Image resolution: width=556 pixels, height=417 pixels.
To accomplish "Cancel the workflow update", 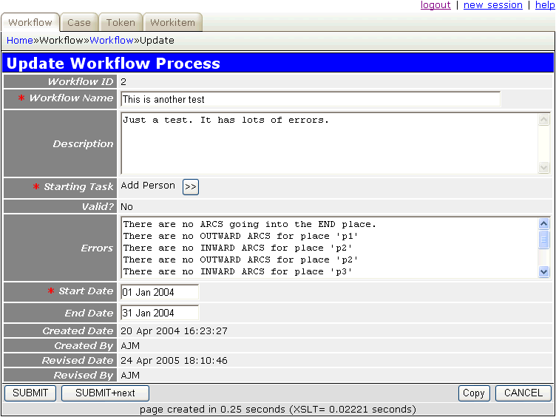I will [523, 393].
